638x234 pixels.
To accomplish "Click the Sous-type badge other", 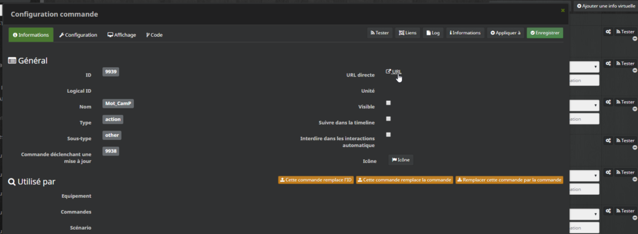I will coord(112,135).
